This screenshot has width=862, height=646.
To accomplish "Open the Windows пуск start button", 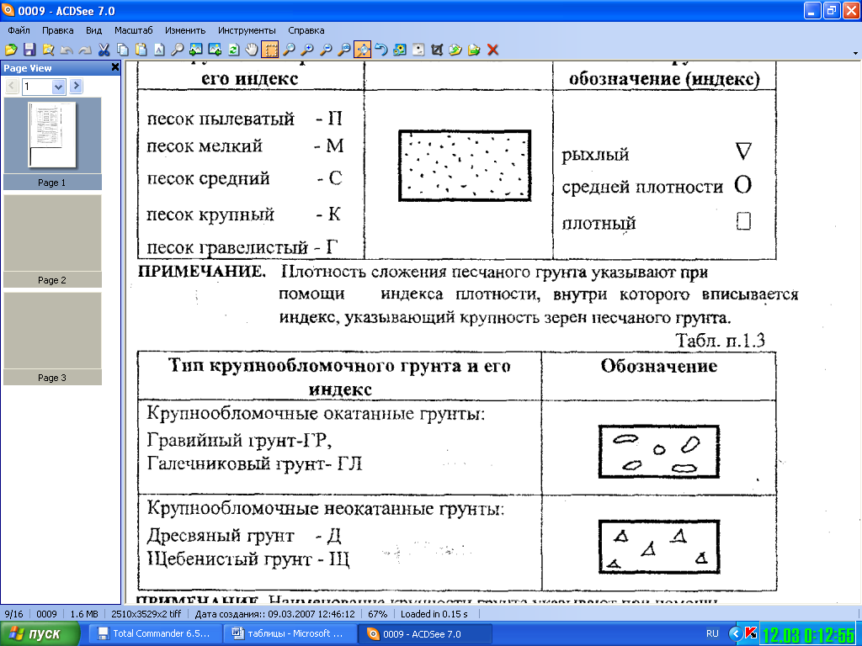I will tap(40, 634).
